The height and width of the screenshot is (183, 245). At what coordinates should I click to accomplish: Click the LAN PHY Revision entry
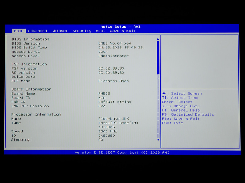[61, 106]
